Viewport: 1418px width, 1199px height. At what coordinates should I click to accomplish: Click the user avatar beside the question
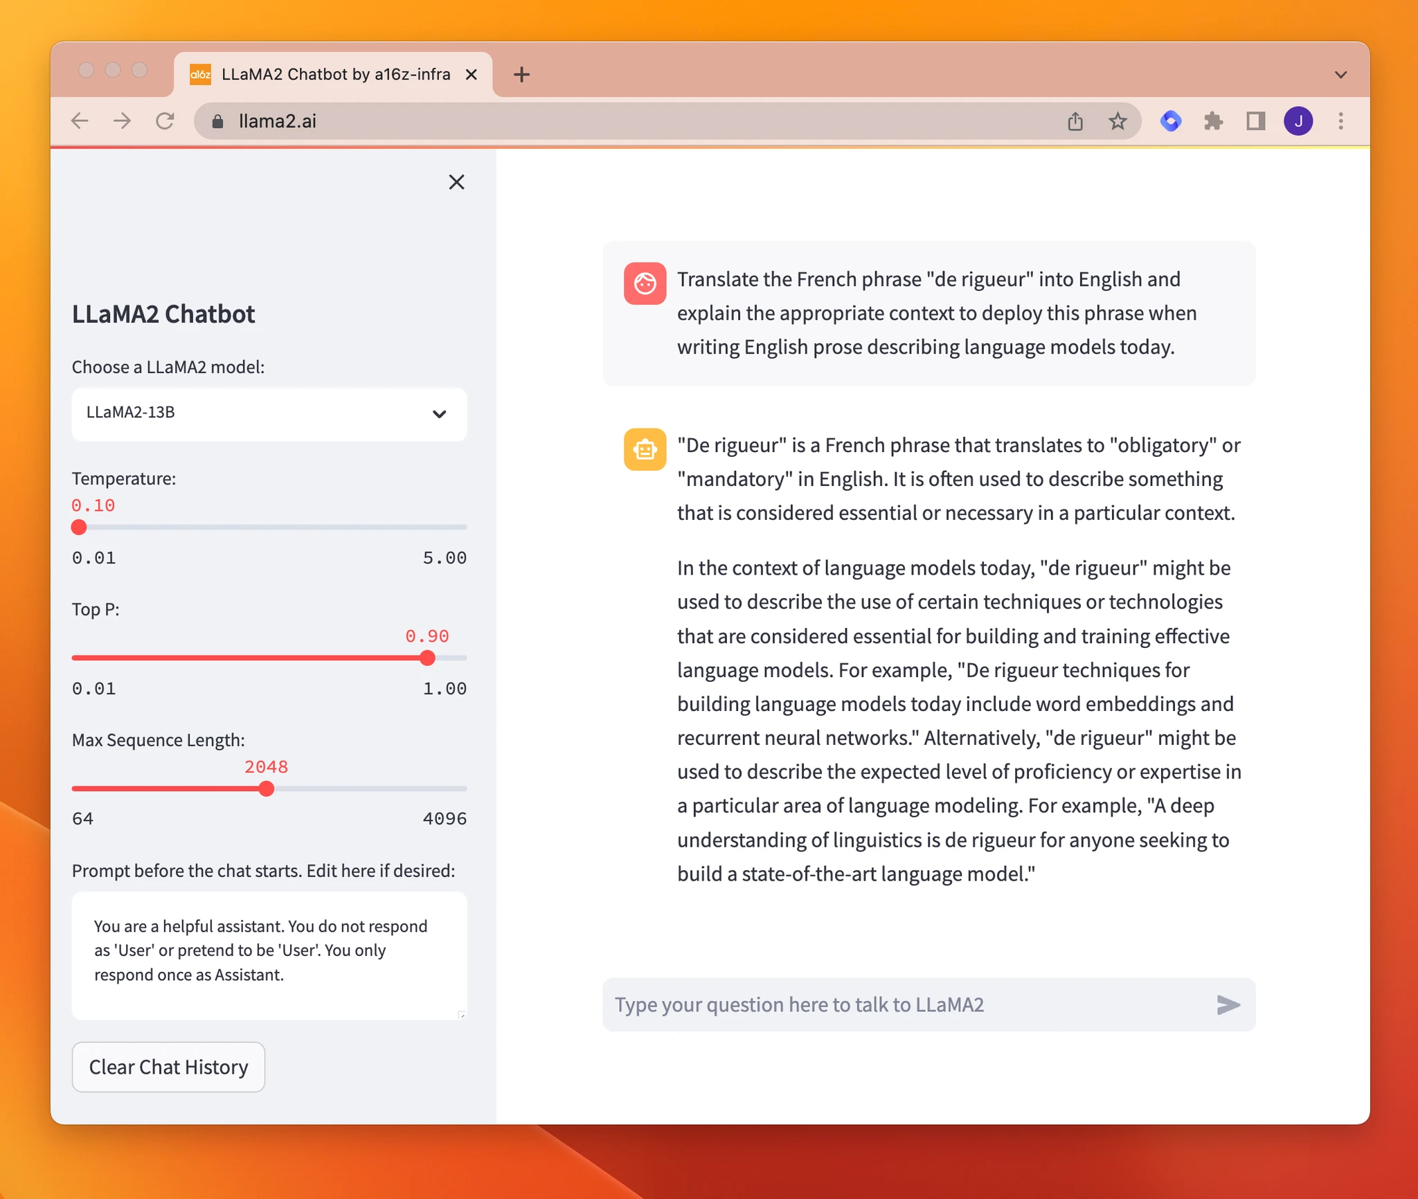(645, 283)
